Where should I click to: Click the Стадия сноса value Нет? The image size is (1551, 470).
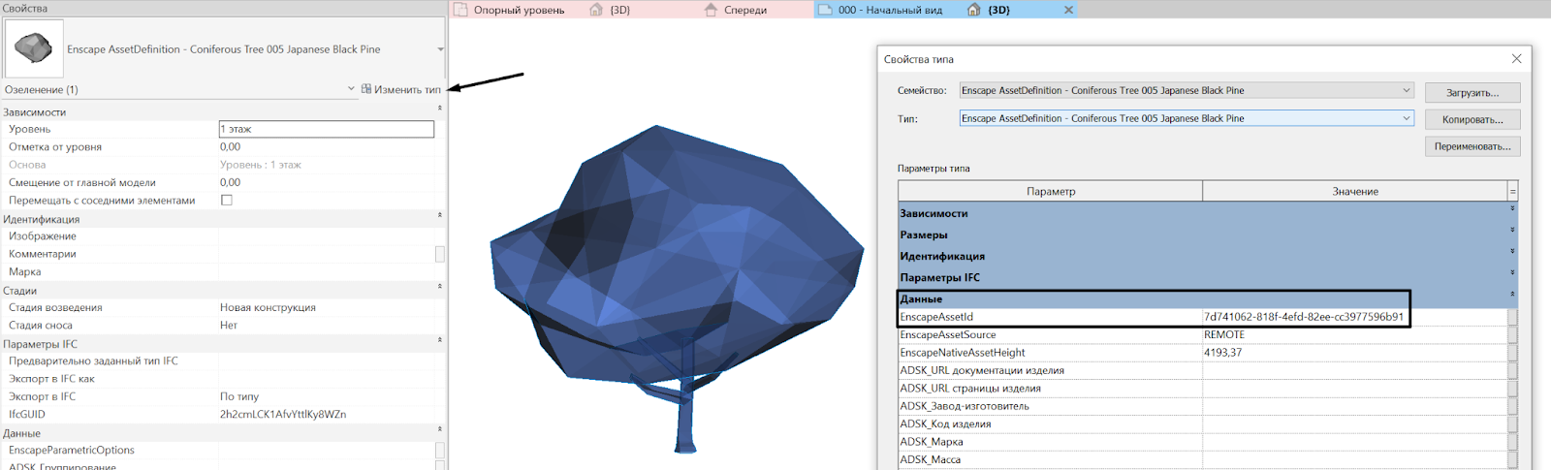229,325
